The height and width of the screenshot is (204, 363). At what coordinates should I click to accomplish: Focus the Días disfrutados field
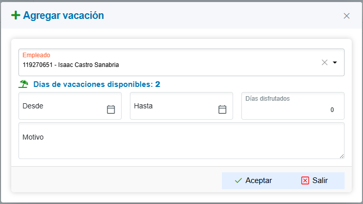click(x=293, y=106)
